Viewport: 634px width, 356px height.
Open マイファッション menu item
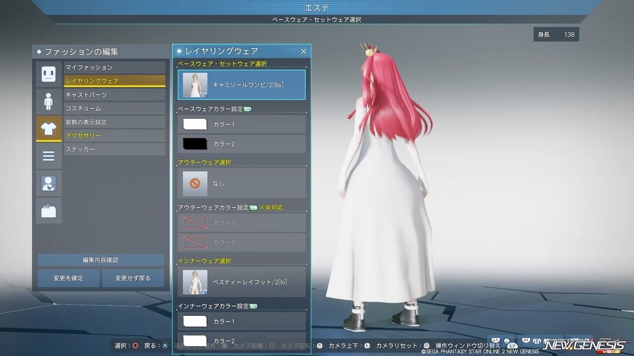click(115, 68)
